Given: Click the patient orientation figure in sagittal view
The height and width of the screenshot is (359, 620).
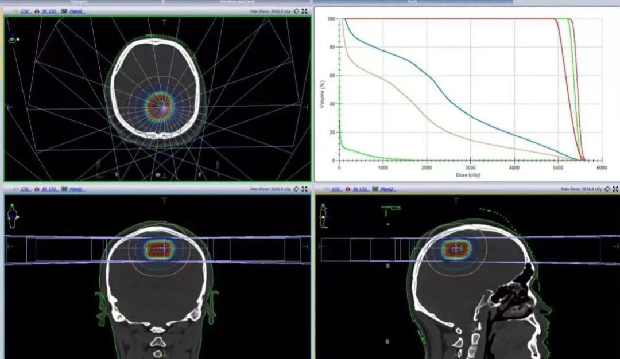Looking at the screenshot, I should 324,216.
